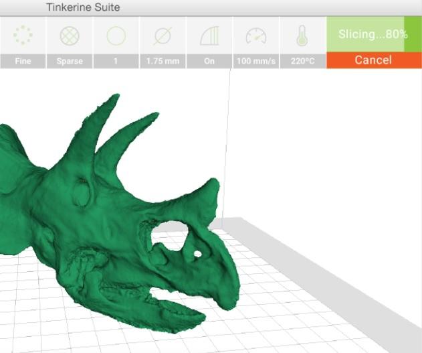Change the '100 mm/s' speed setting
This screenshot has height=353, width=422.
pos(256,61)
